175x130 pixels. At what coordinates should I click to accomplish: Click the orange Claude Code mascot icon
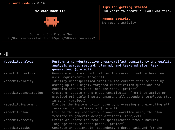coord(51,22)
